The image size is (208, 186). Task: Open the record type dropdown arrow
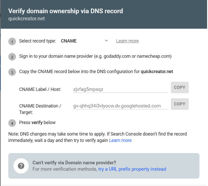click(x=106, y=41)
